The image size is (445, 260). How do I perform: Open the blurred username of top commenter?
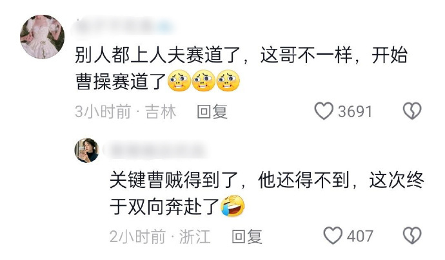[123, 27]
